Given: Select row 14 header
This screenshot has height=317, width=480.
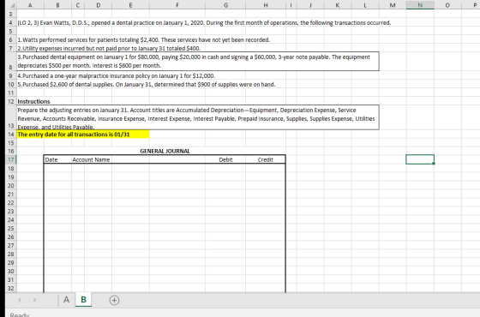Looking at the screenshot, I should 11,135.
